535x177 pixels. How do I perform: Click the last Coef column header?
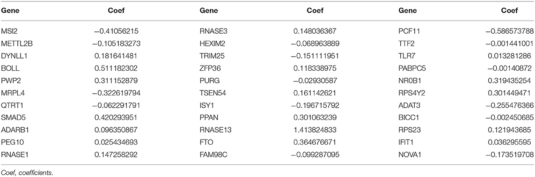point(510,11)
